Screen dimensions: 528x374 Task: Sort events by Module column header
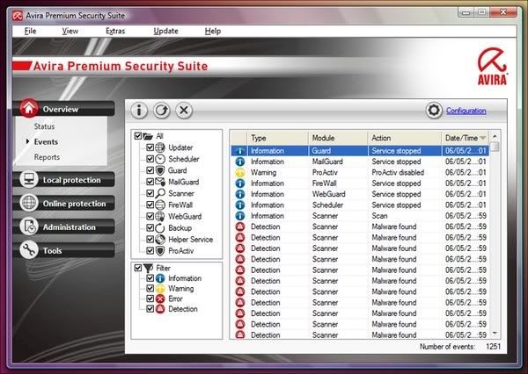(338, 138)
